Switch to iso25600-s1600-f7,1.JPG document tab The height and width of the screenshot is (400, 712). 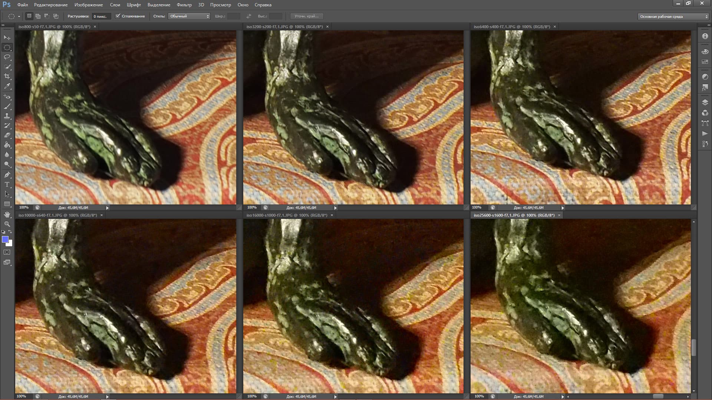point(514,215)
